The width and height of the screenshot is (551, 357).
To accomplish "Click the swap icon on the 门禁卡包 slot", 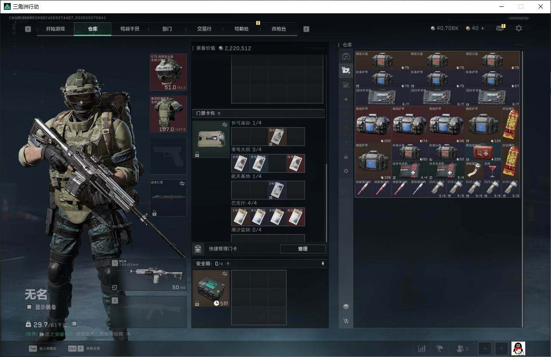I will (225, 125).
